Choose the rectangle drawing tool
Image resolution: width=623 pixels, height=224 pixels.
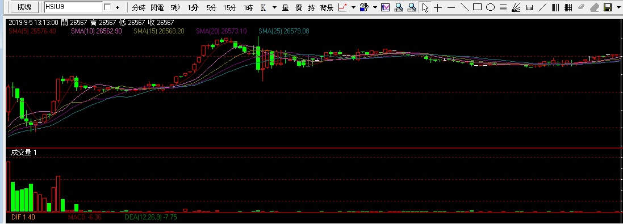pyautogui.click(x=477, y=7)
